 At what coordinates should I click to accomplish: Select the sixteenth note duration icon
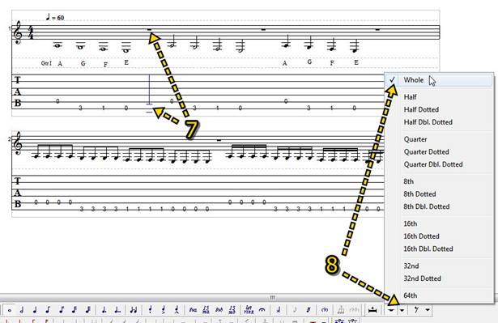pos(62,310)
